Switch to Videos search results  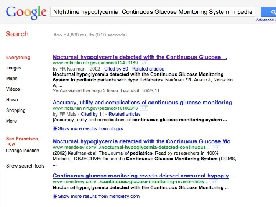tap(13, 89)
